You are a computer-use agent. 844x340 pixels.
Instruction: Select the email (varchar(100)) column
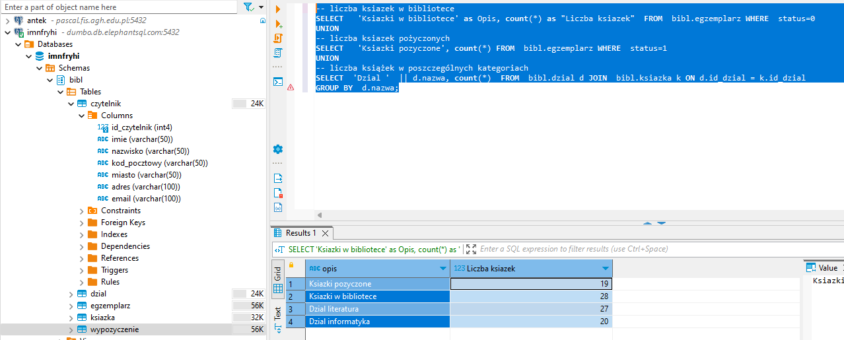[x=146, y=199]
